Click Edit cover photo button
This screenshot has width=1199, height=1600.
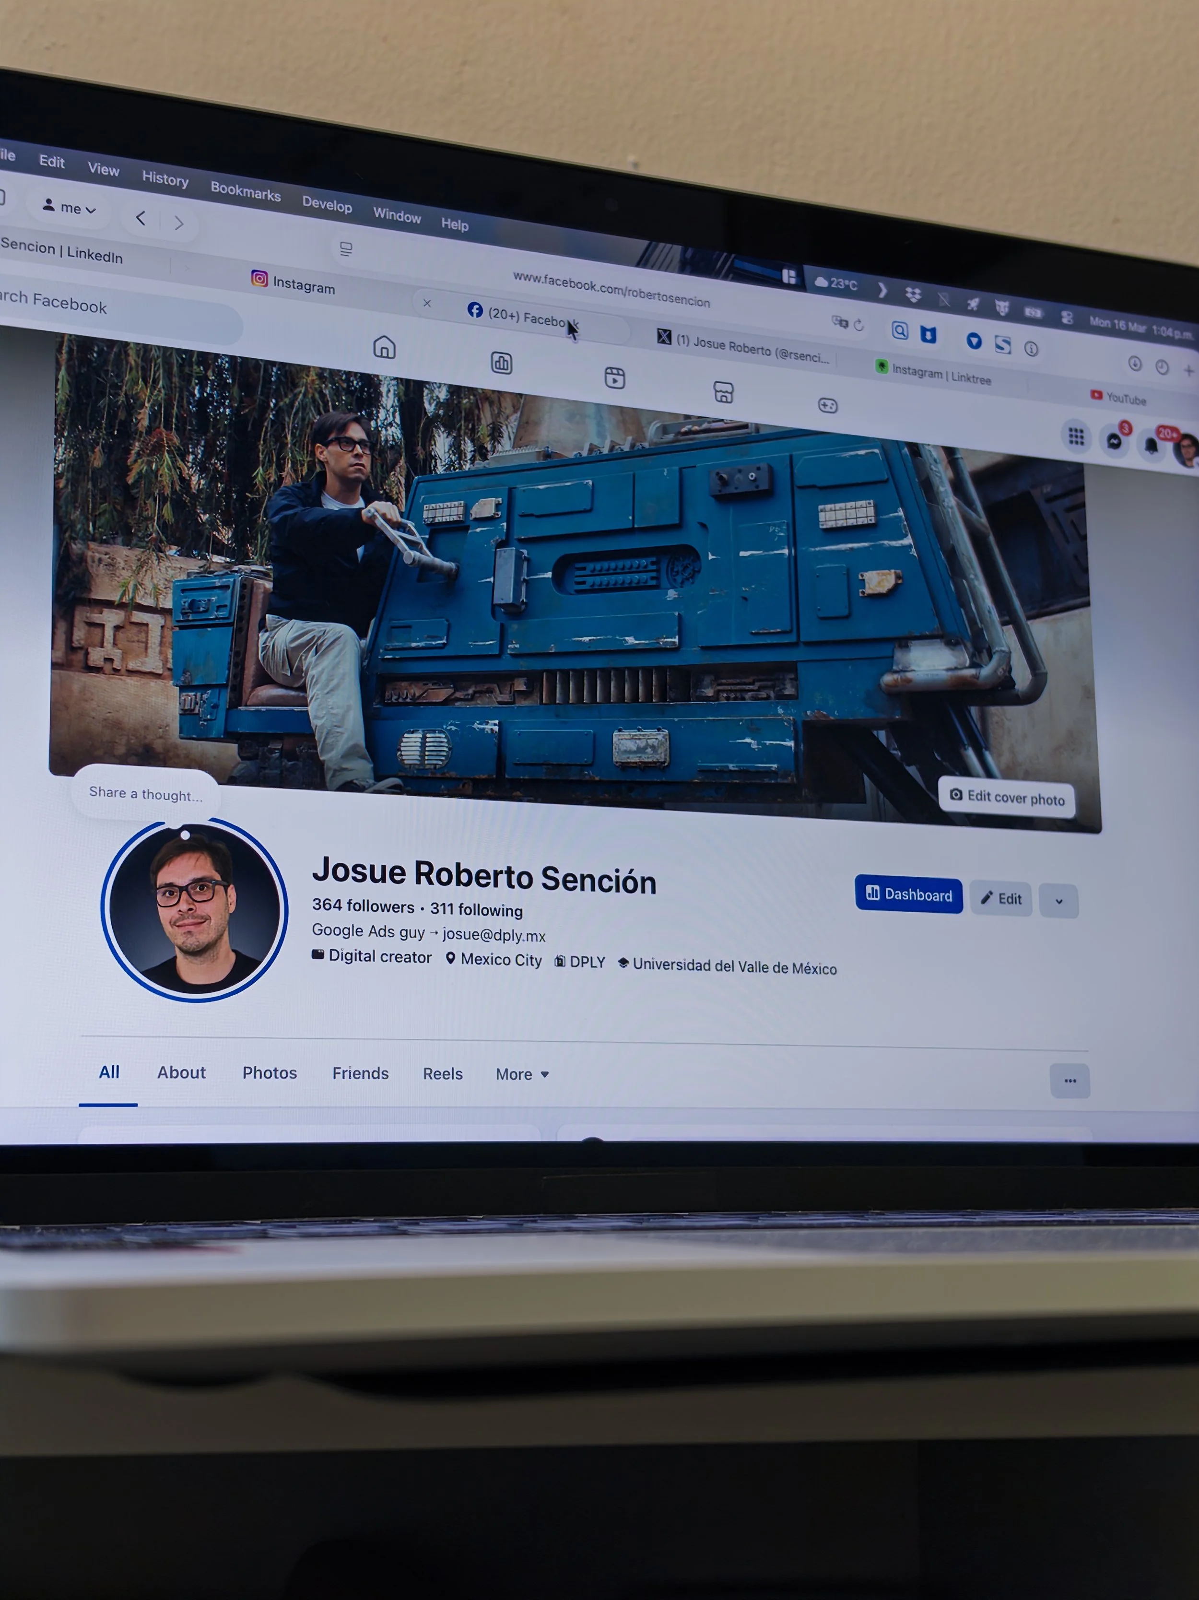coord(1007,797)
